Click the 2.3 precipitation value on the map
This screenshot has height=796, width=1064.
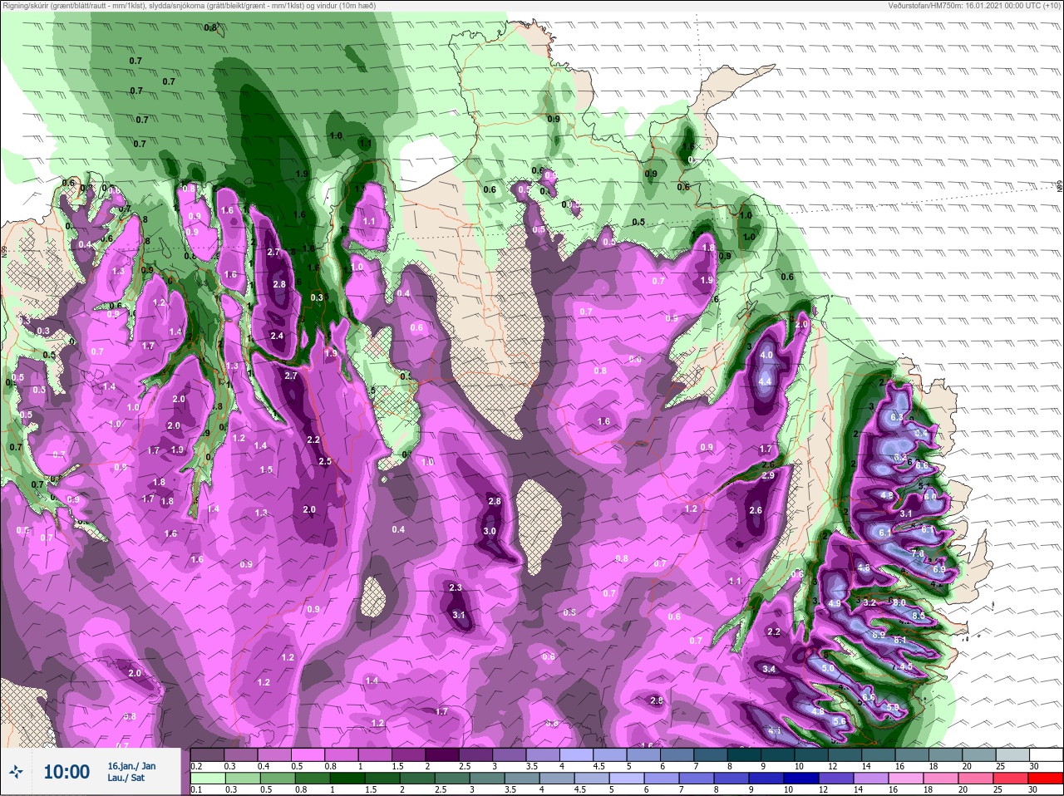pos(456,587)
